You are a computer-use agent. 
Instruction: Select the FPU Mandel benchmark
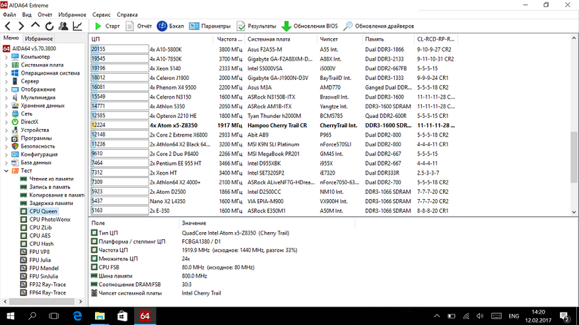point(39,268)
